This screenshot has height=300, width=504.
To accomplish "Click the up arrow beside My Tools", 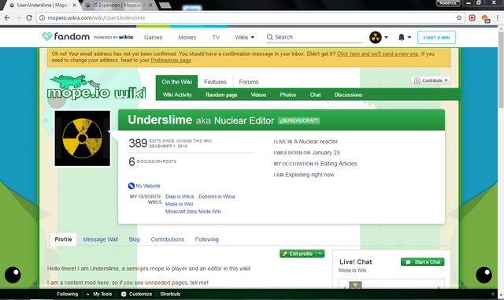I will point(87,294).
